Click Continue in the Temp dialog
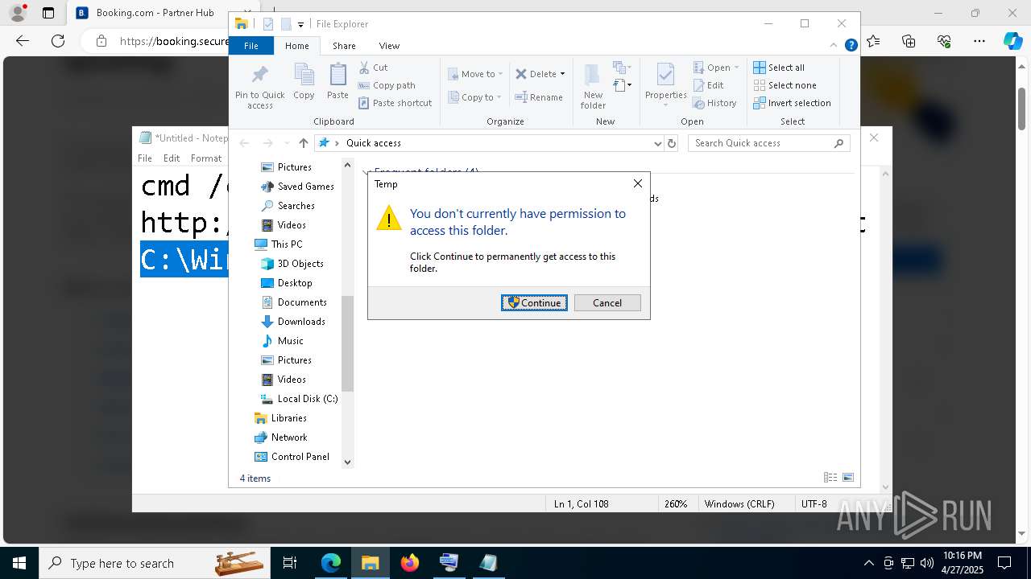Screen dimensions: 1031x579 (534, 303)
